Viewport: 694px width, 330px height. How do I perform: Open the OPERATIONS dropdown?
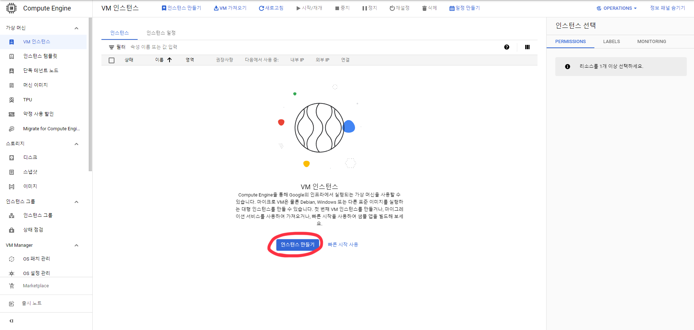[616, 8]
